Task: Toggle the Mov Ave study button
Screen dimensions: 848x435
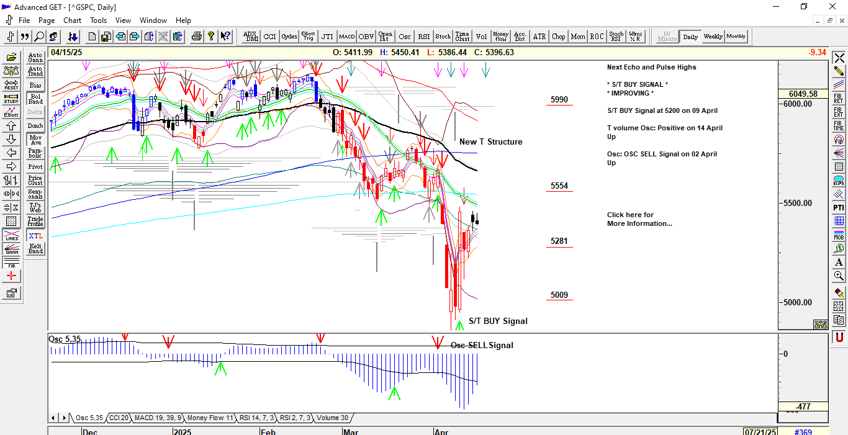Action: click(35, 140)
